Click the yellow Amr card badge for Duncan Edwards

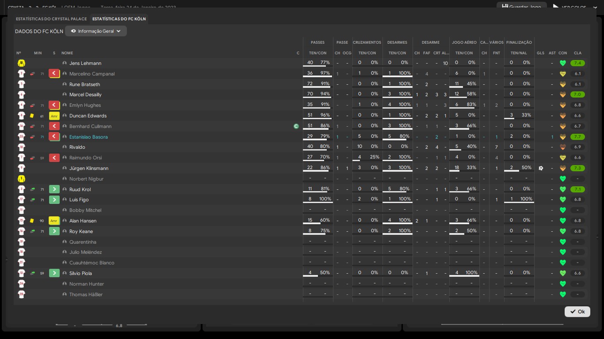54,116
